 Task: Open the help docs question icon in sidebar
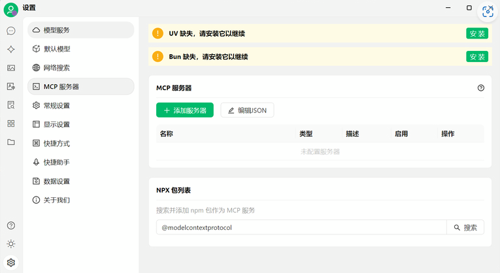coord(11,225)
